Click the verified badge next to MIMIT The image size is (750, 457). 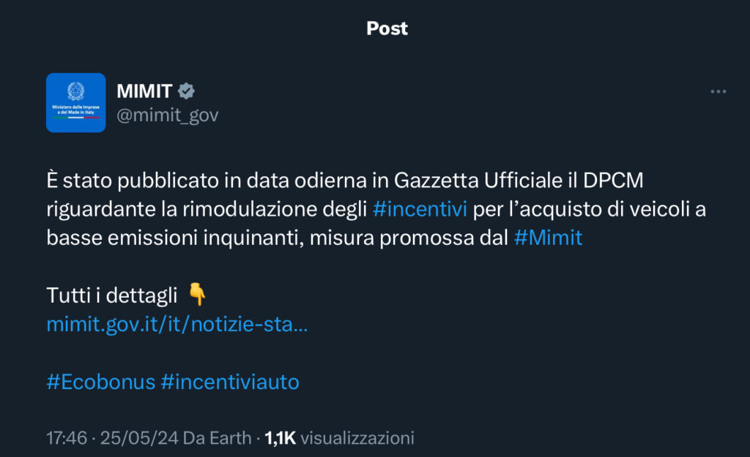[186, 91]
